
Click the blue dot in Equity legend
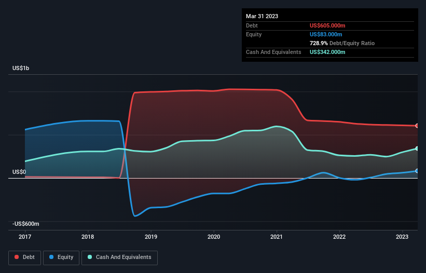pyautogui.click(x=51, y=257)
